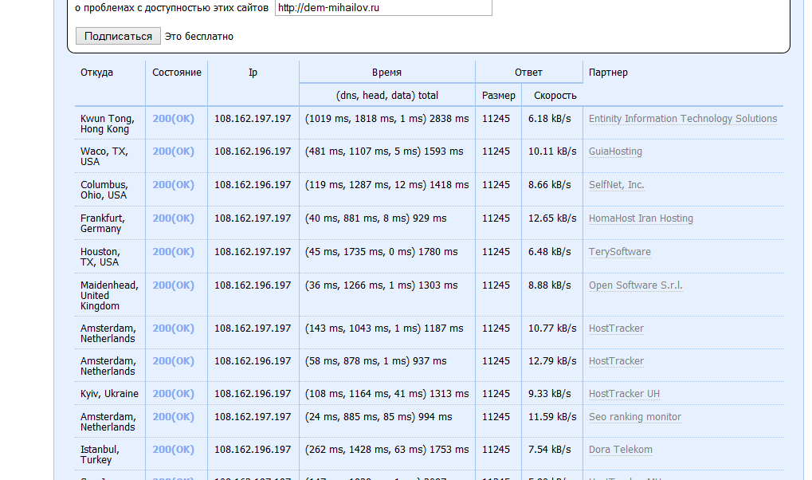Open the HostTracker UH link
The width and height of the screenshot is (812, 480).
pyautogui.click(x=624, y=394)
